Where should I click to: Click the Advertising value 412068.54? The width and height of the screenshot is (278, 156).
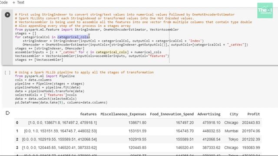click(212, 139)
